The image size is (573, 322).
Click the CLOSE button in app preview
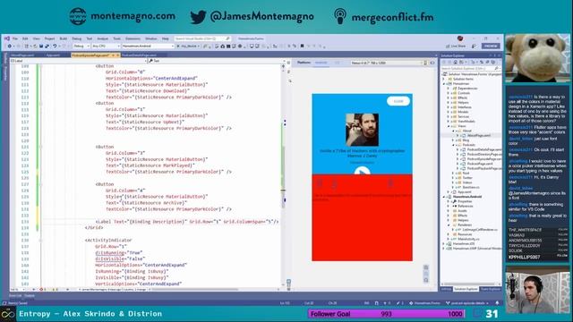[x=398, y=101]
